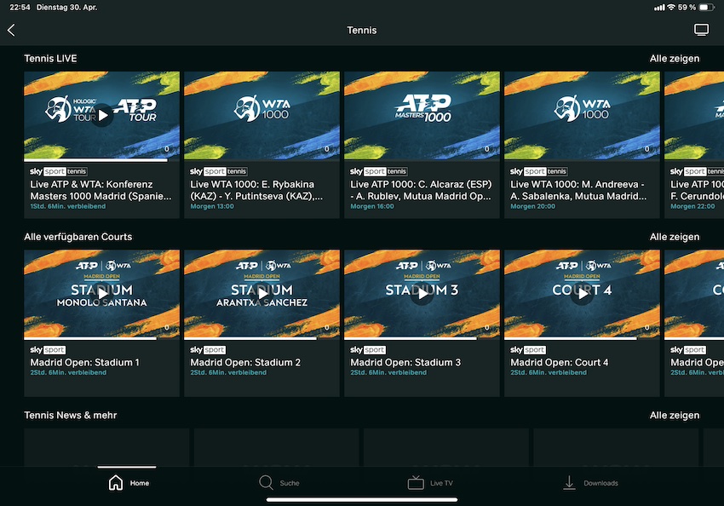Select 'Madrid Open: Stadium 2' title

pos(245,362)
